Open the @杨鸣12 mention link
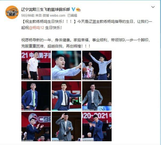The height and width of the screenshot is (145, 161). (36, 28)
